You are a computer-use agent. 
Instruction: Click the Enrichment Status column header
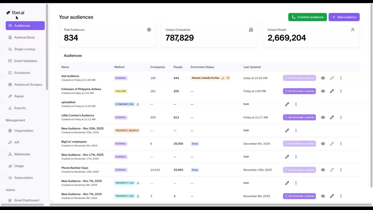pos(202,67)
